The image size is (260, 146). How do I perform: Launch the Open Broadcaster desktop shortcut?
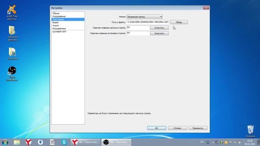pos(12,74)
